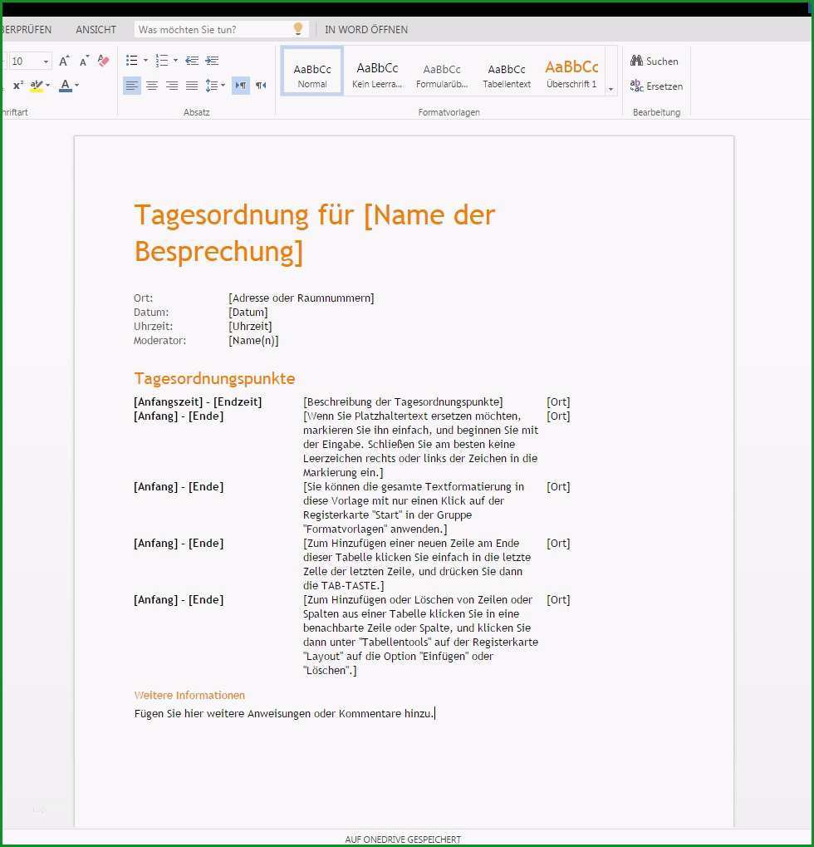Open the font size dropdown
The height and width of the screenshot is (847, 814).
pyautogui.click(x=46, y=62)
